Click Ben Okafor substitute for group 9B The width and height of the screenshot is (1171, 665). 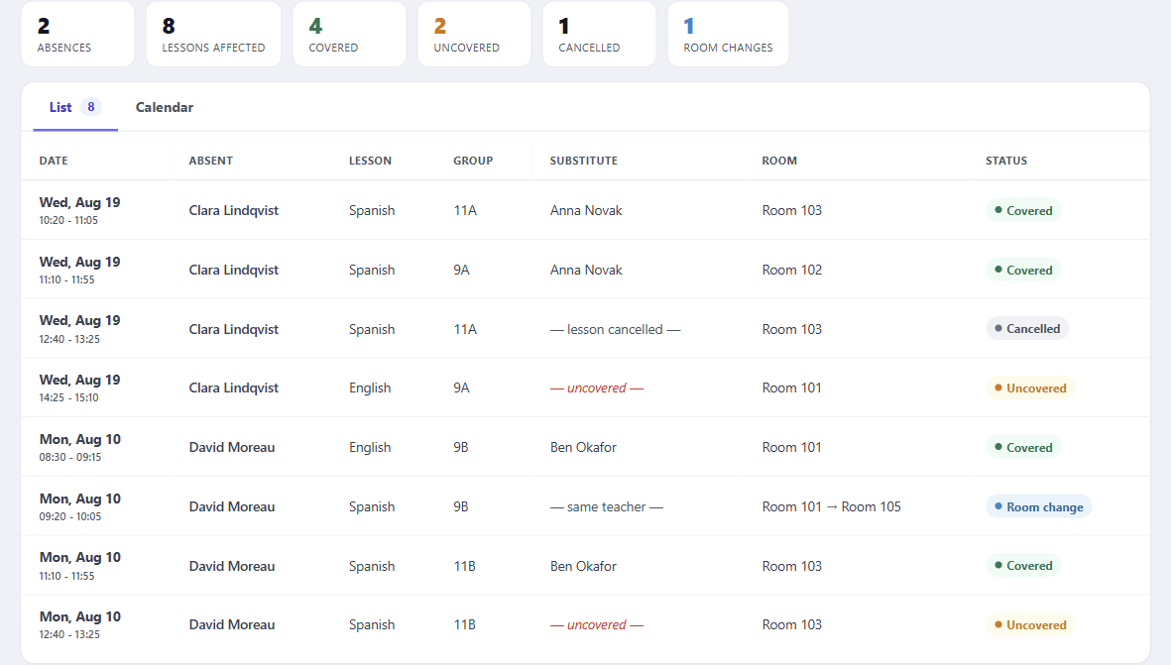tap(583, 447)
